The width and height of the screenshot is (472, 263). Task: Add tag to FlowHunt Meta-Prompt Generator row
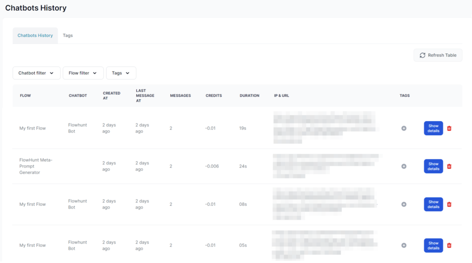(404, 166)
